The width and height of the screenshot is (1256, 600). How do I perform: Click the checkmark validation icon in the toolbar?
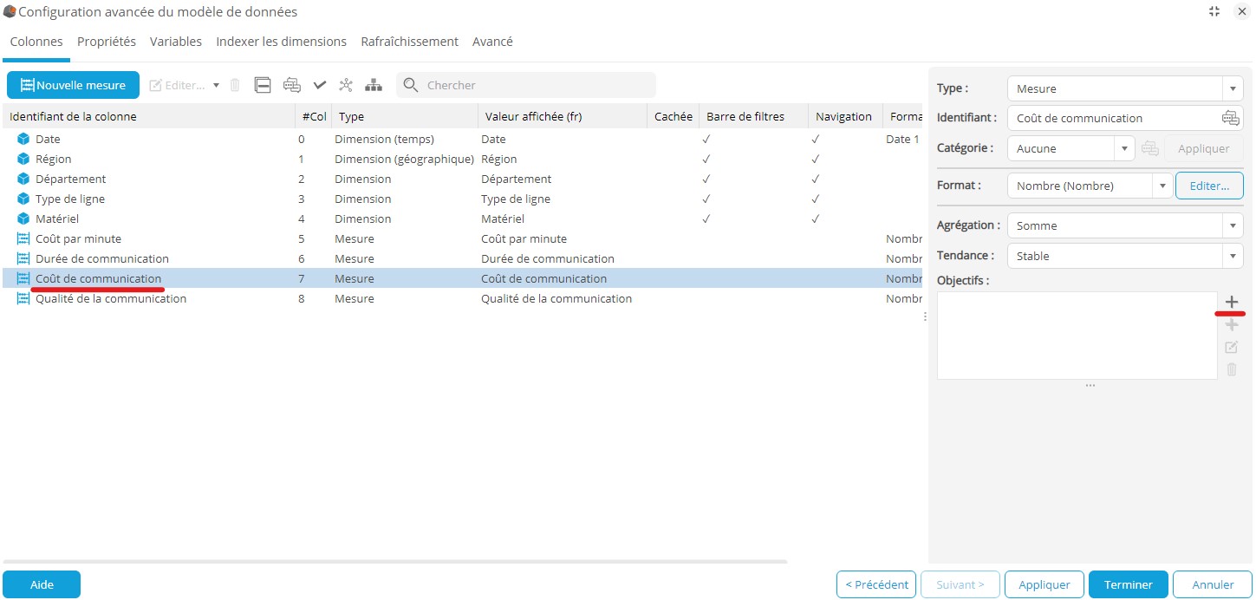(x=319, y=85)
